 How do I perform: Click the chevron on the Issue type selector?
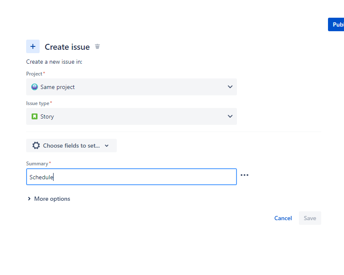tap(230, 116)
